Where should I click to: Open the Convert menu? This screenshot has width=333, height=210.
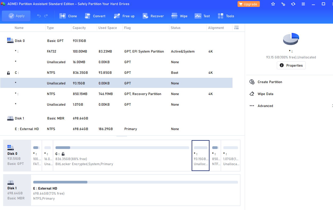95,16
